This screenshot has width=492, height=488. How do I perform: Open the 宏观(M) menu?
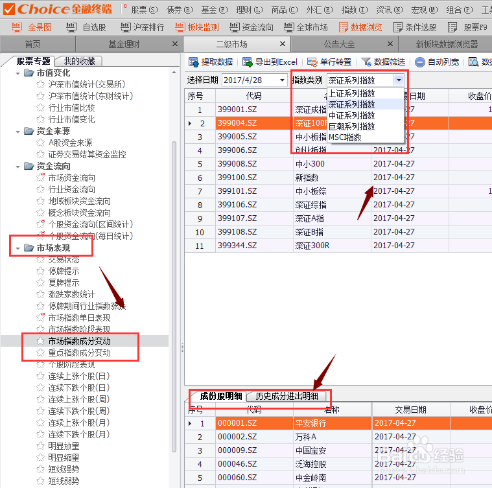(x=424, y=10)
